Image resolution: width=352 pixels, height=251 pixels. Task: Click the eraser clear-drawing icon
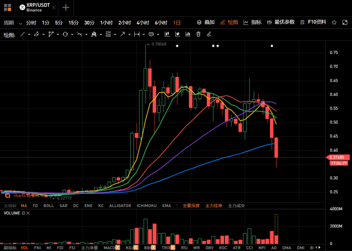(x=209, y=34)
